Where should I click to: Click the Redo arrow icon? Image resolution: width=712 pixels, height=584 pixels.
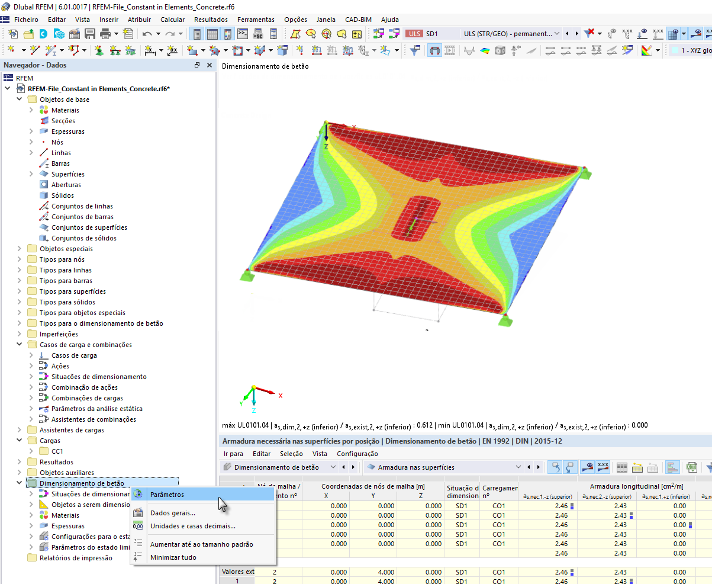[x=170, y=34]
